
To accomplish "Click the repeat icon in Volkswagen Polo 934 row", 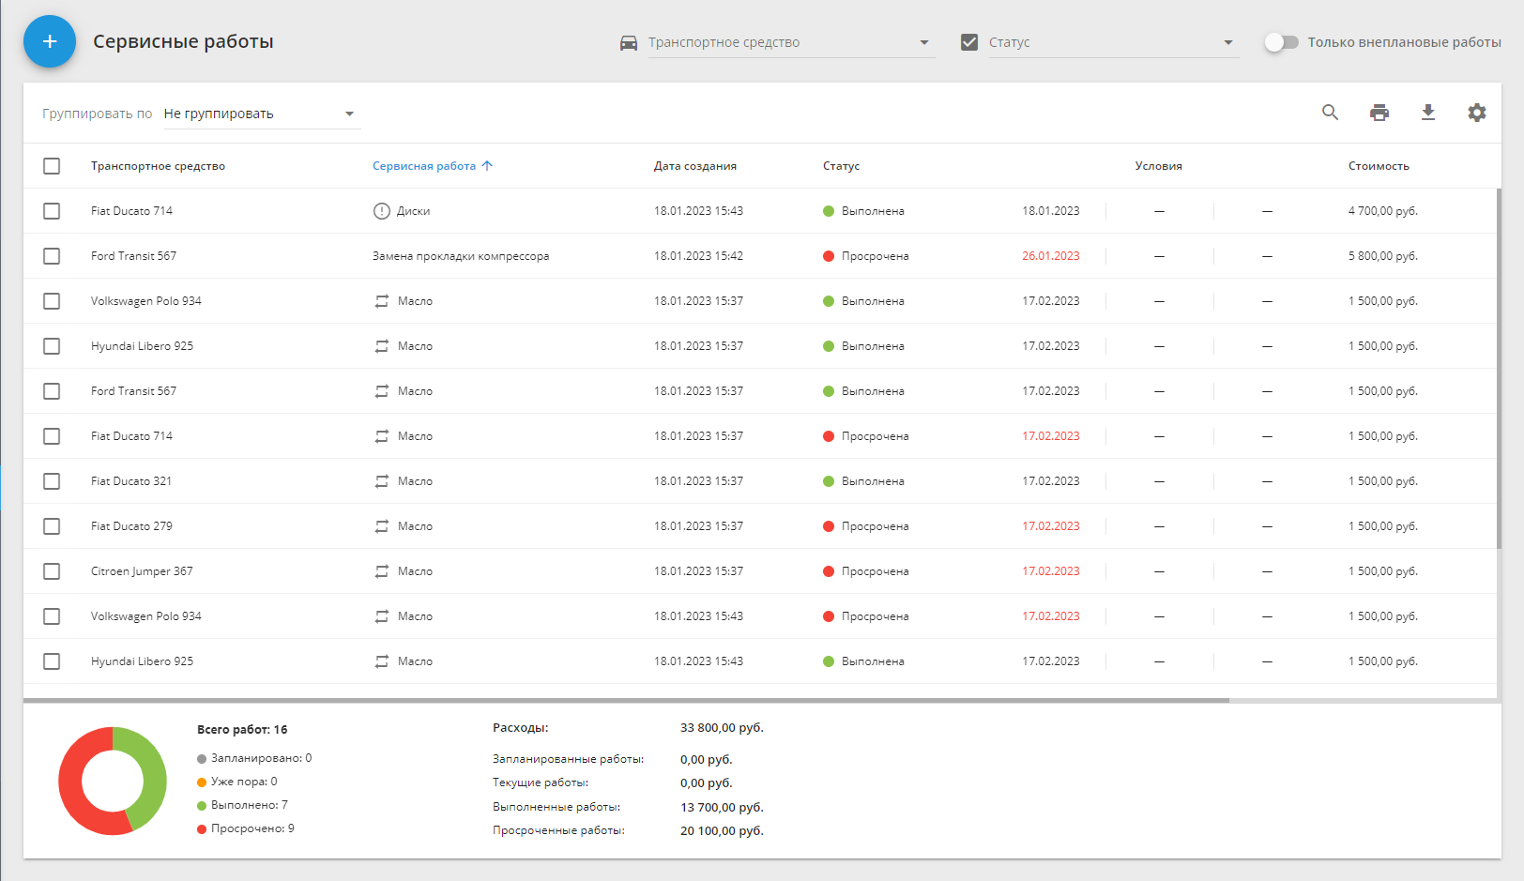I will tap(382, 301).
